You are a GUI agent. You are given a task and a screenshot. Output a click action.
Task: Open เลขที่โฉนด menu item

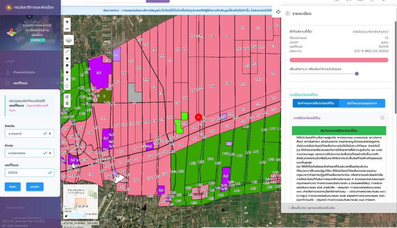(x=20, y=83)
